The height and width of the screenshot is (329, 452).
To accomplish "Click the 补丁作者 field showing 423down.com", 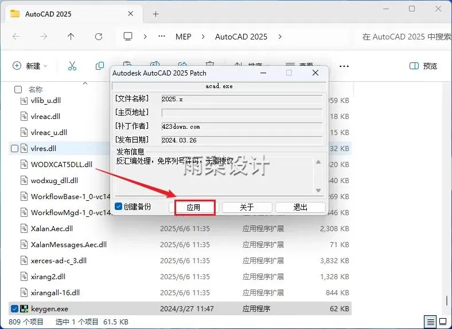I will [x=242, y=126].
